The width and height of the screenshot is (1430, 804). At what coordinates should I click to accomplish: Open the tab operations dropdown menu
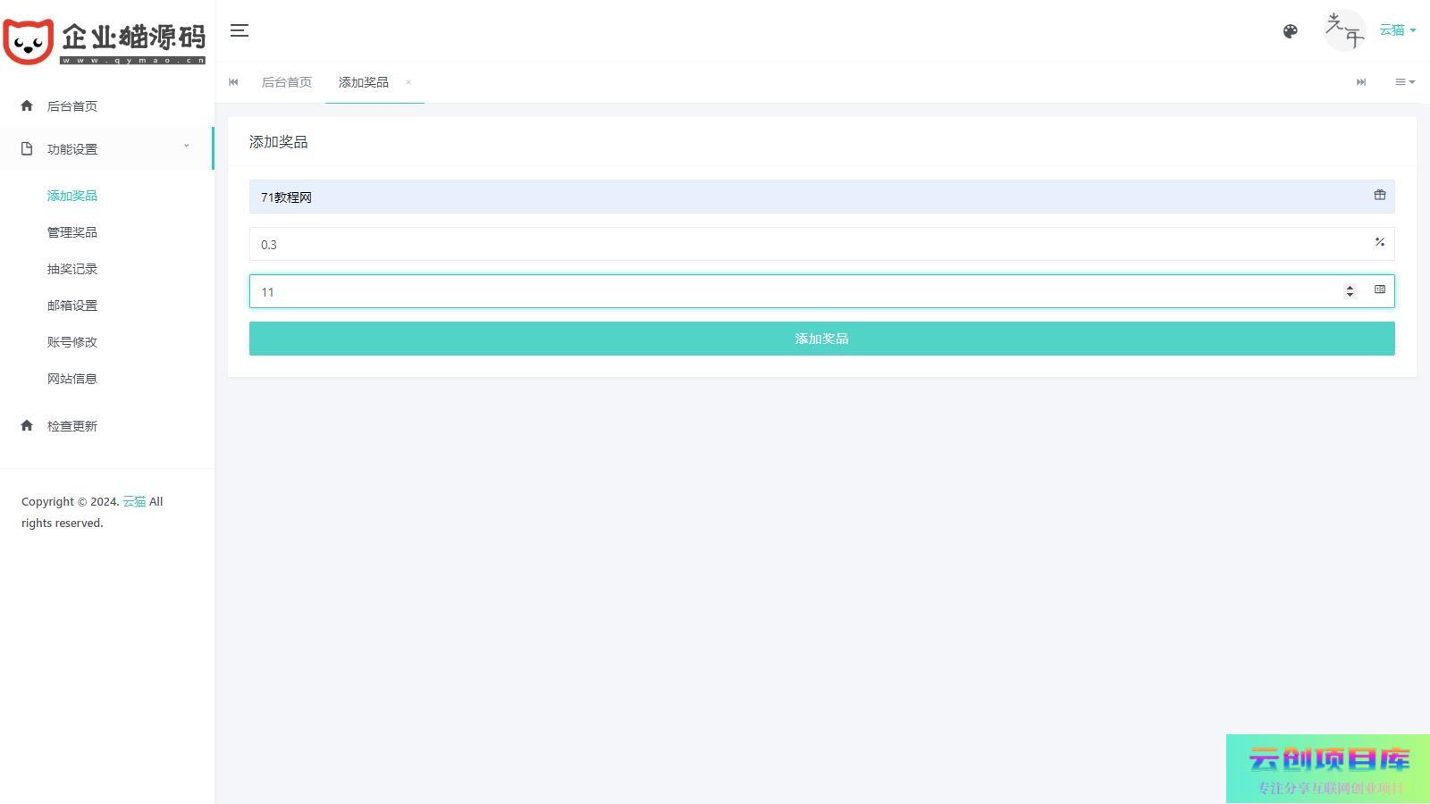[x=1404, y=82]
